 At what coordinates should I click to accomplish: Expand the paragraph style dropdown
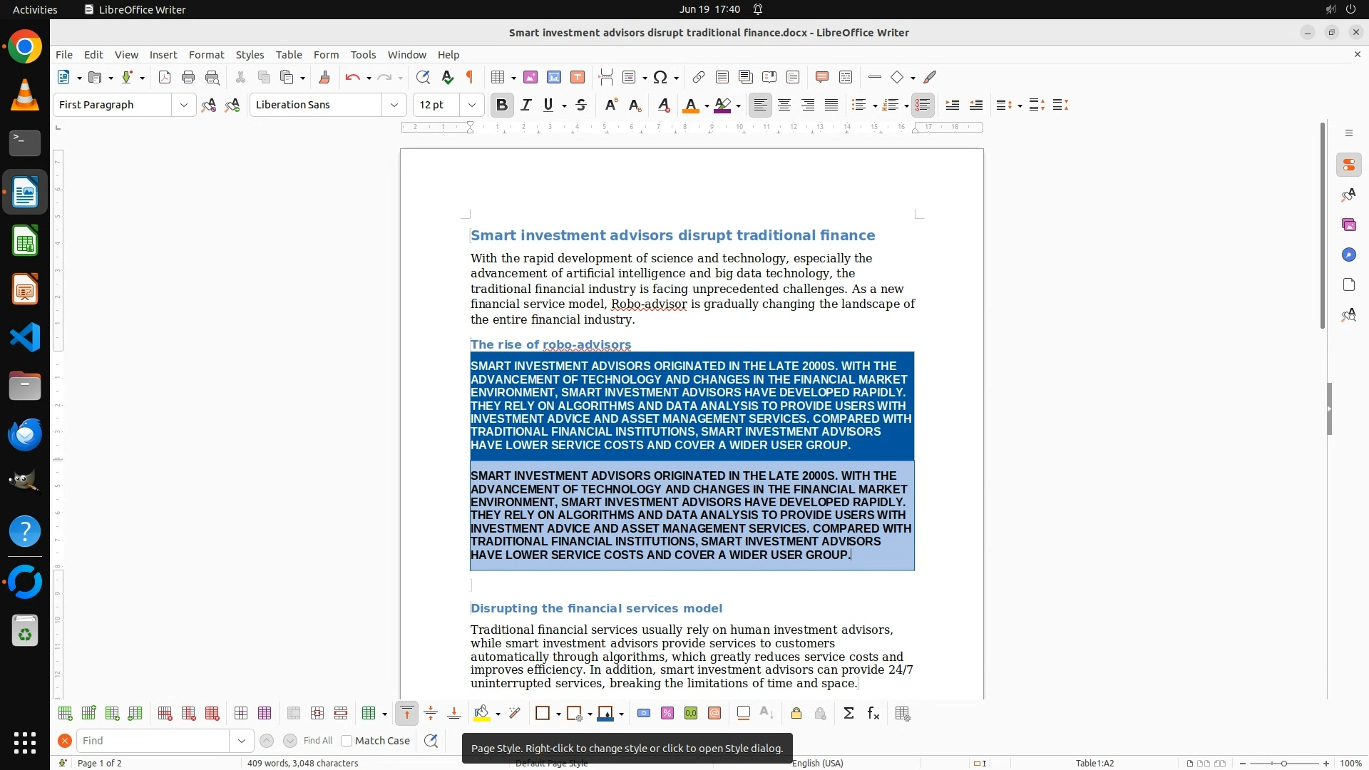[x=183, y=105]
